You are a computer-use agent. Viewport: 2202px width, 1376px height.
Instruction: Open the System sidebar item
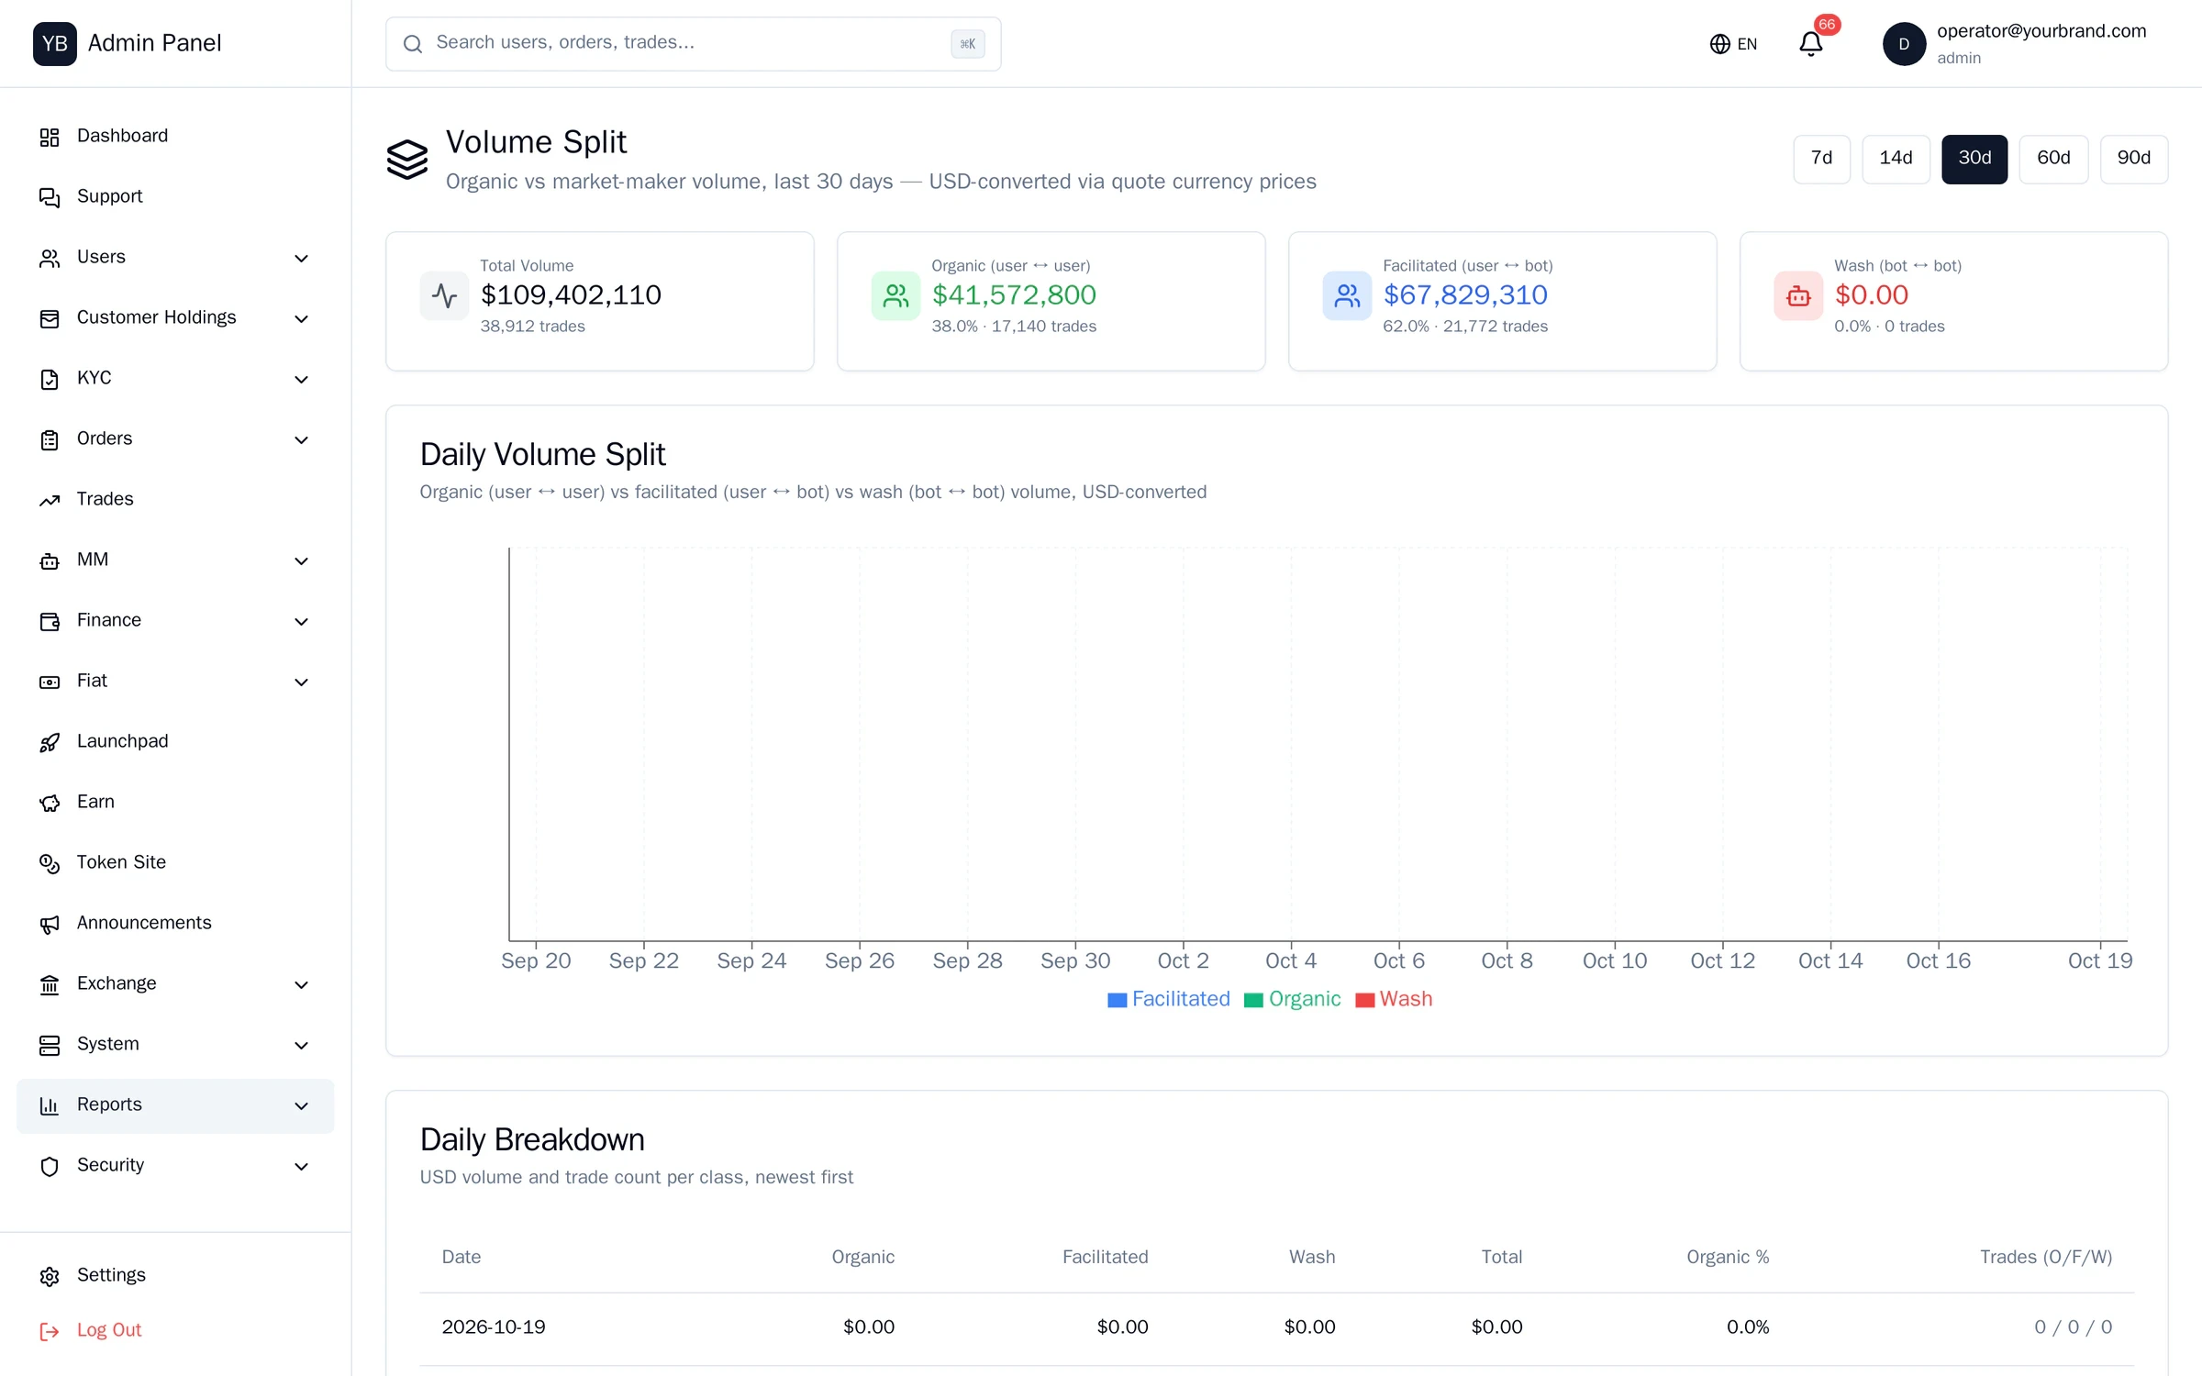pos(175,1045)
